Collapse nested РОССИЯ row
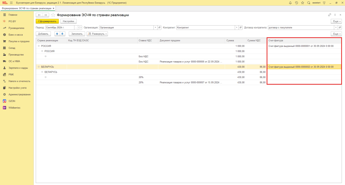Image resolution: width=345 pixels, height=185 pixels. pos(42,51)
